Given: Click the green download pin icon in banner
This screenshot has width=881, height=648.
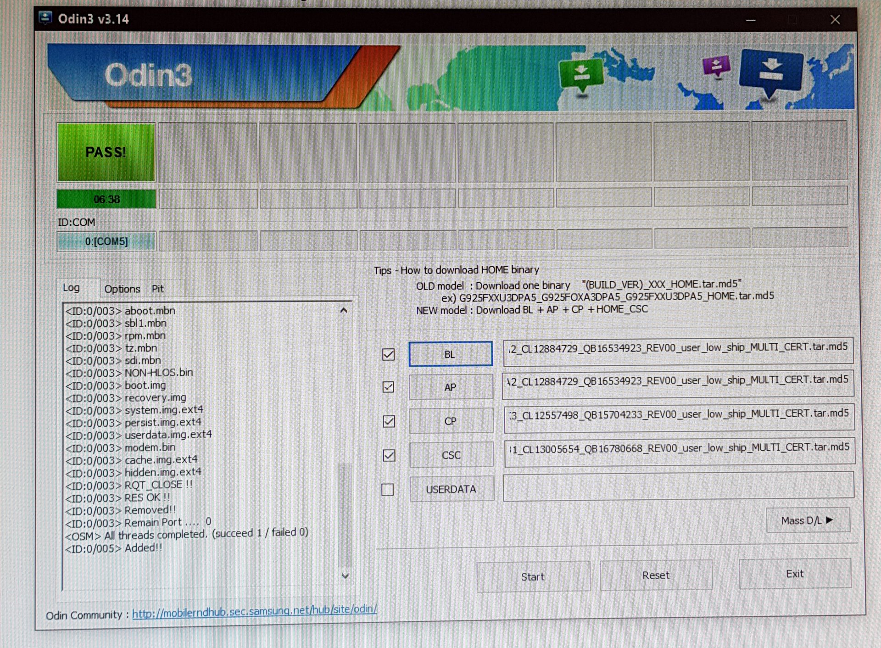Looking at the screenshot, I should (x=581, y=77).
